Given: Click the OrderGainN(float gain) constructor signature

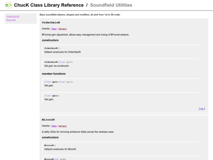Looking at the screenshot, I should click(x=58, y=62).
